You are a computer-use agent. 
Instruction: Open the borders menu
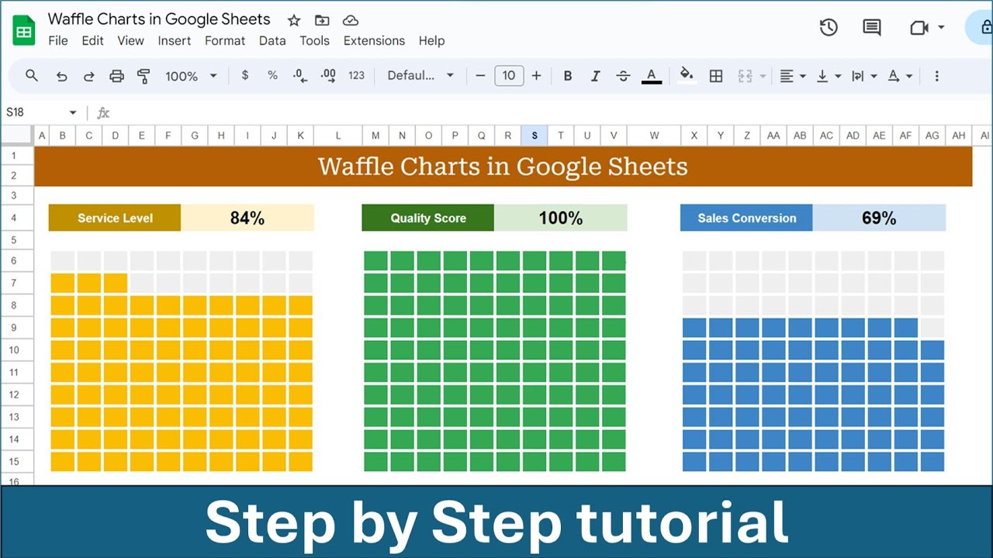[x=716, y=76]
